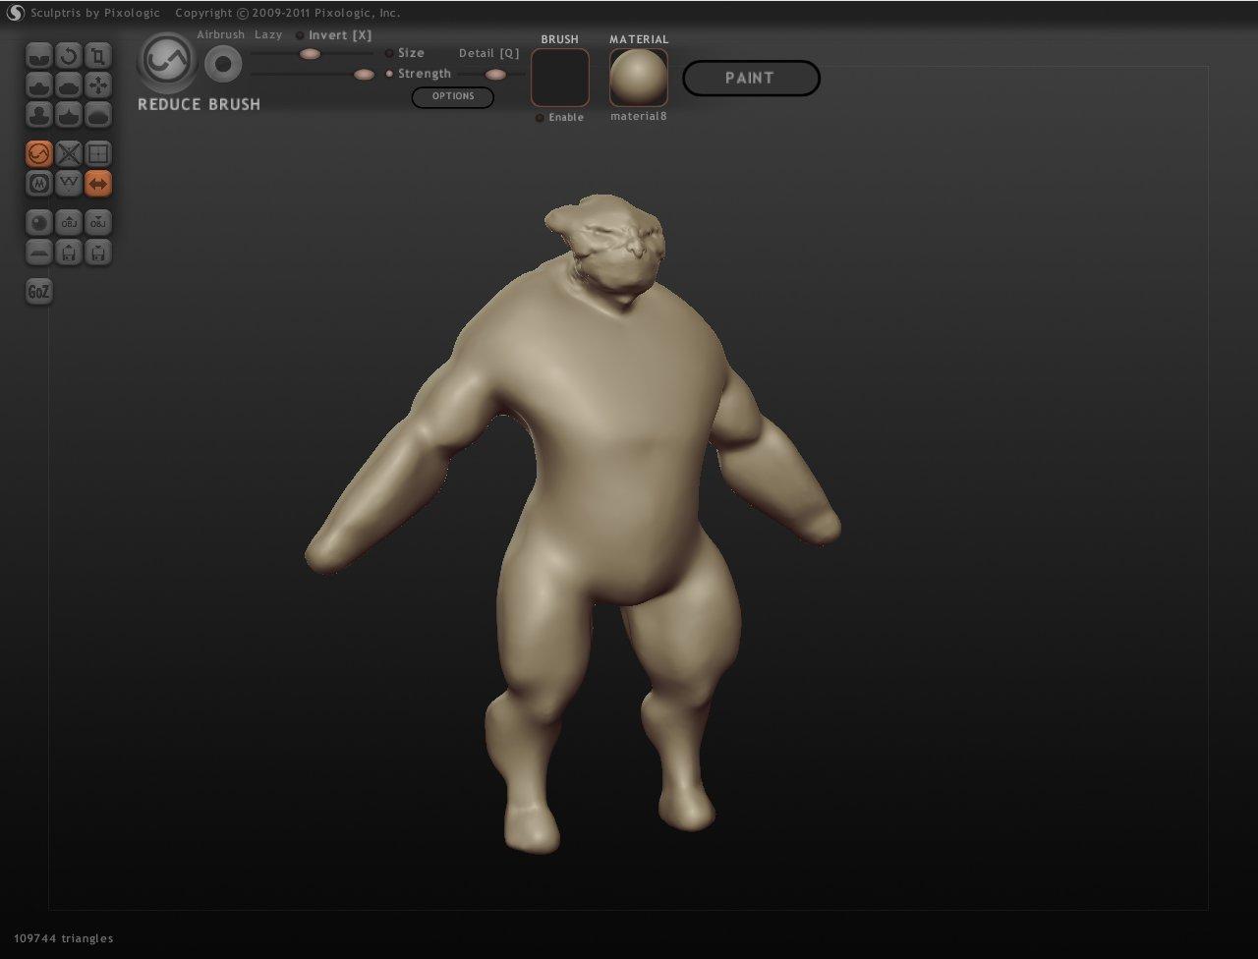Screen dimensions: 1258x959
Task: Toggle the Lazy brush option
Action: click(268, 34)
